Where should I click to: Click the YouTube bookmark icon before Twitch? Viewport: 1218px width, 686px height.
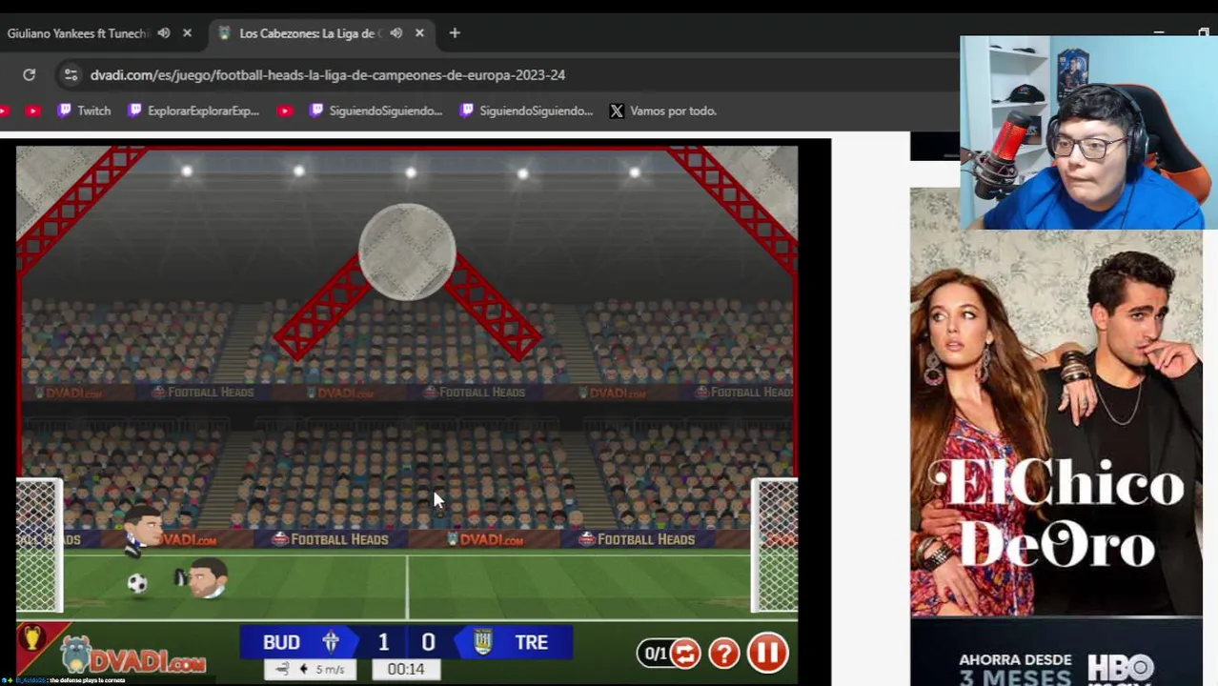pyautogui.click(x=33, y=111)
